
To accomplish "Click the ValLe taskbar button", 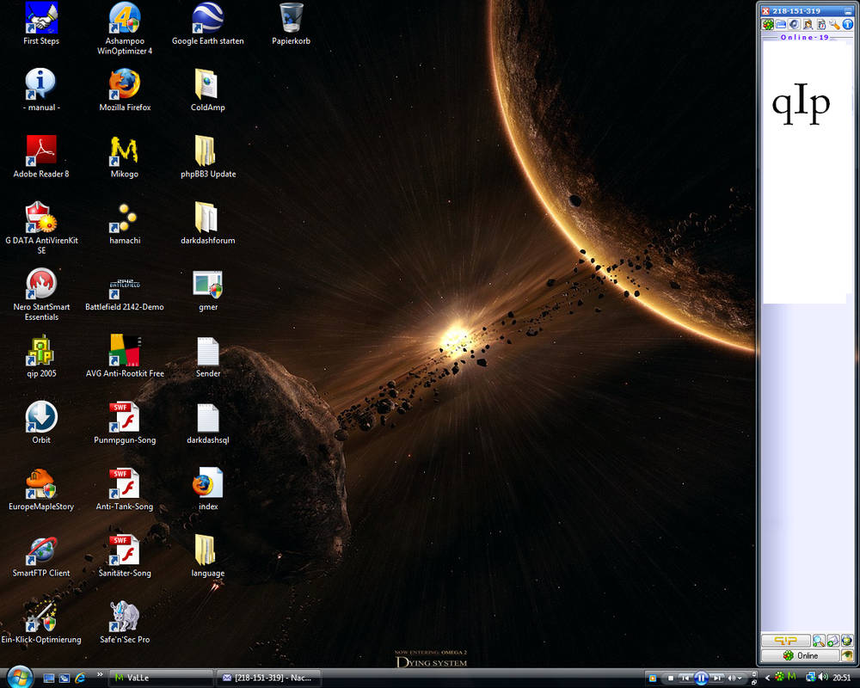I will click(x=163, y=679).
